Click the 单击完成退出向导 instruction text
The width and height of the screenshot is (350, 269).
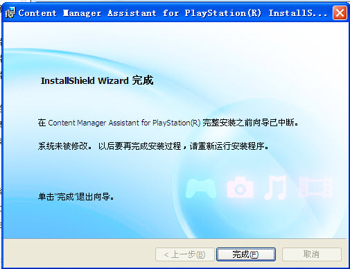point(76,197)
